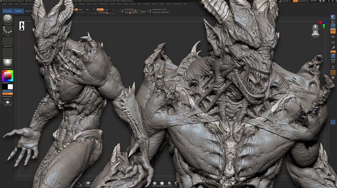Toggle the Zsub button

[x=106, y=9]
